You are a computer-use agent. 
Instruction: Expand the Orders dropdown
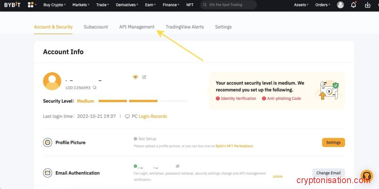click(323, 5)
